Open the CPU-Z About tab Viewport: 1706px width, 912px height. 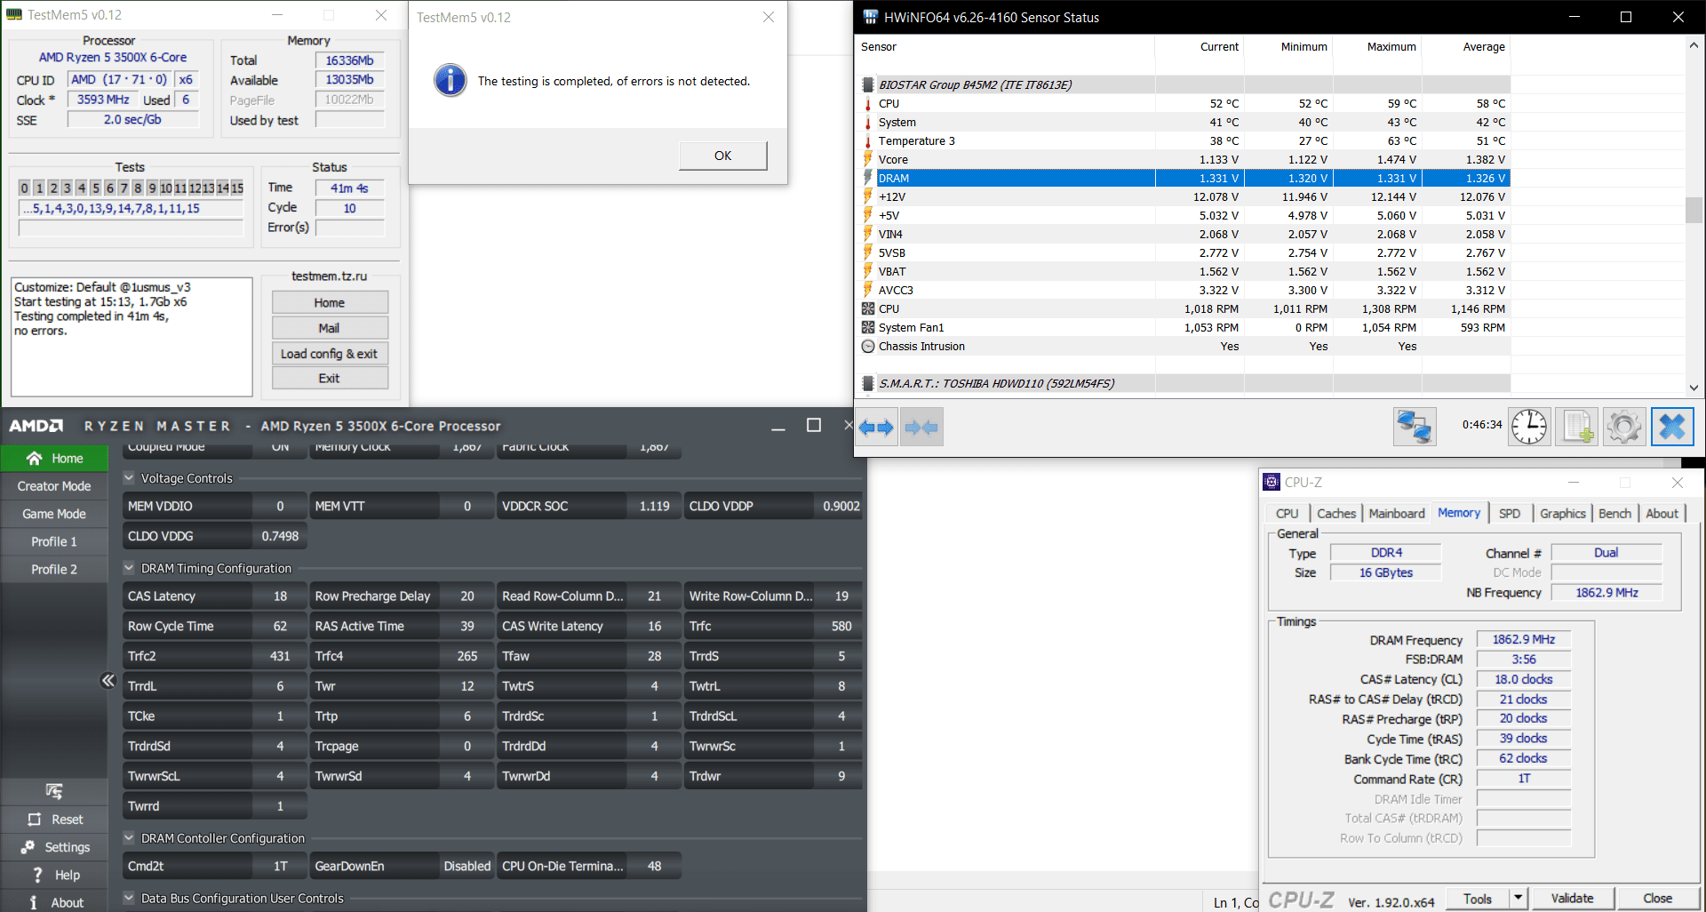1662,513
